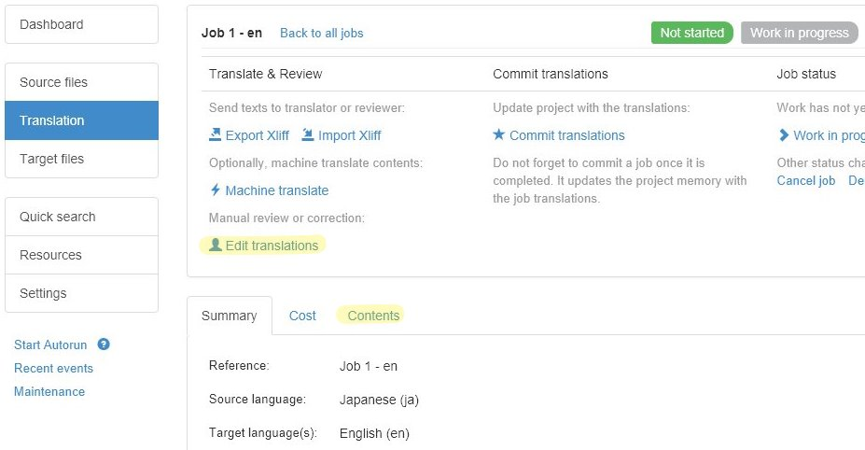Click the Work in progress chevron icon
Screen dimensions: 865x450
click(784, 135)
